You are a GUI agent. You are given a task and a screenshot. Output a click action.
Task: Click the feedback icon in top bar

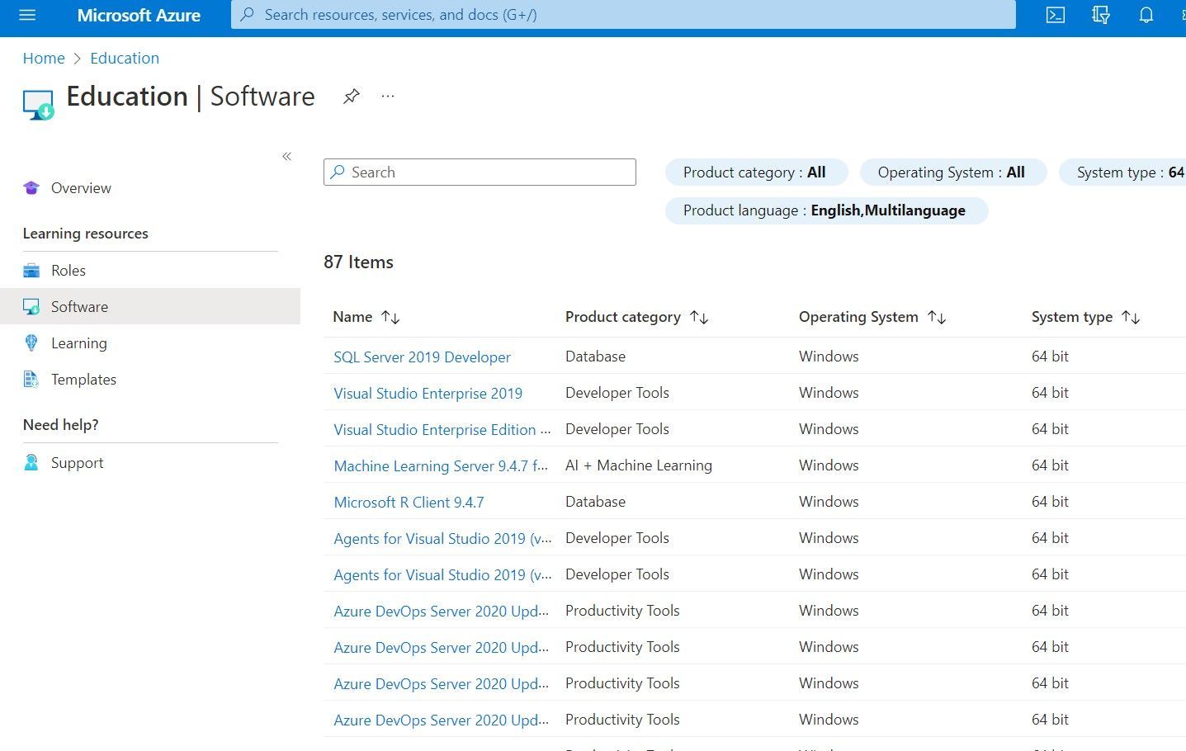1100,15
